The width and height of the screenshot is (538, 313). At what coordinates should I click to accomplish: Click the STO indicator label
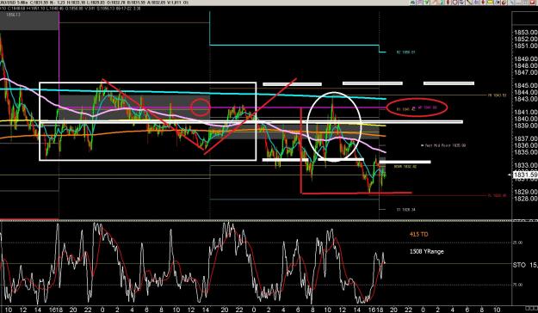(519, 265)
